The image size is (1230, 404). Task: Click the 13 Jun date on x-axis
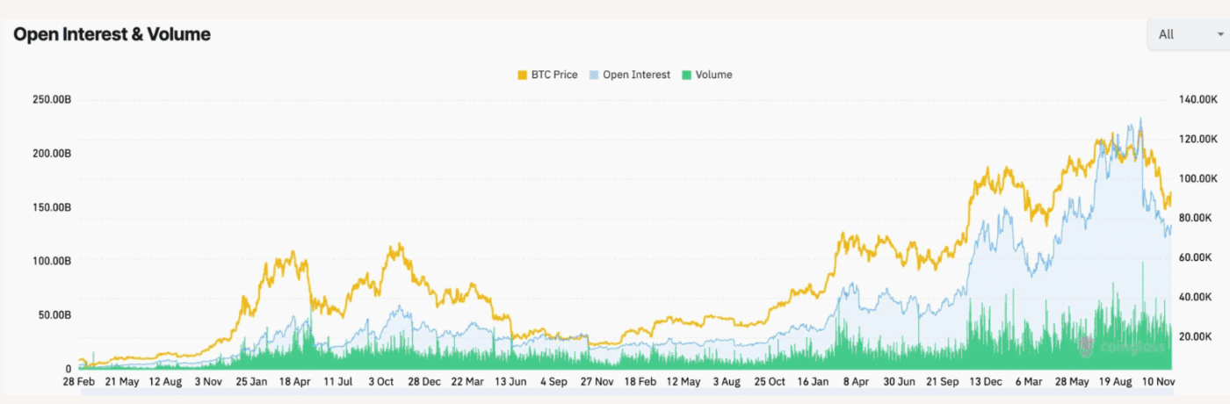click(510, 382)
